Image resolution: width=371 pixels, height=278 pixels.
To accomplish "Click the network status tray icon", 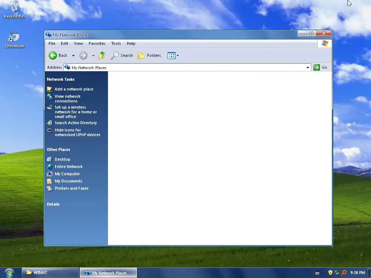I will tap(337, 273).
